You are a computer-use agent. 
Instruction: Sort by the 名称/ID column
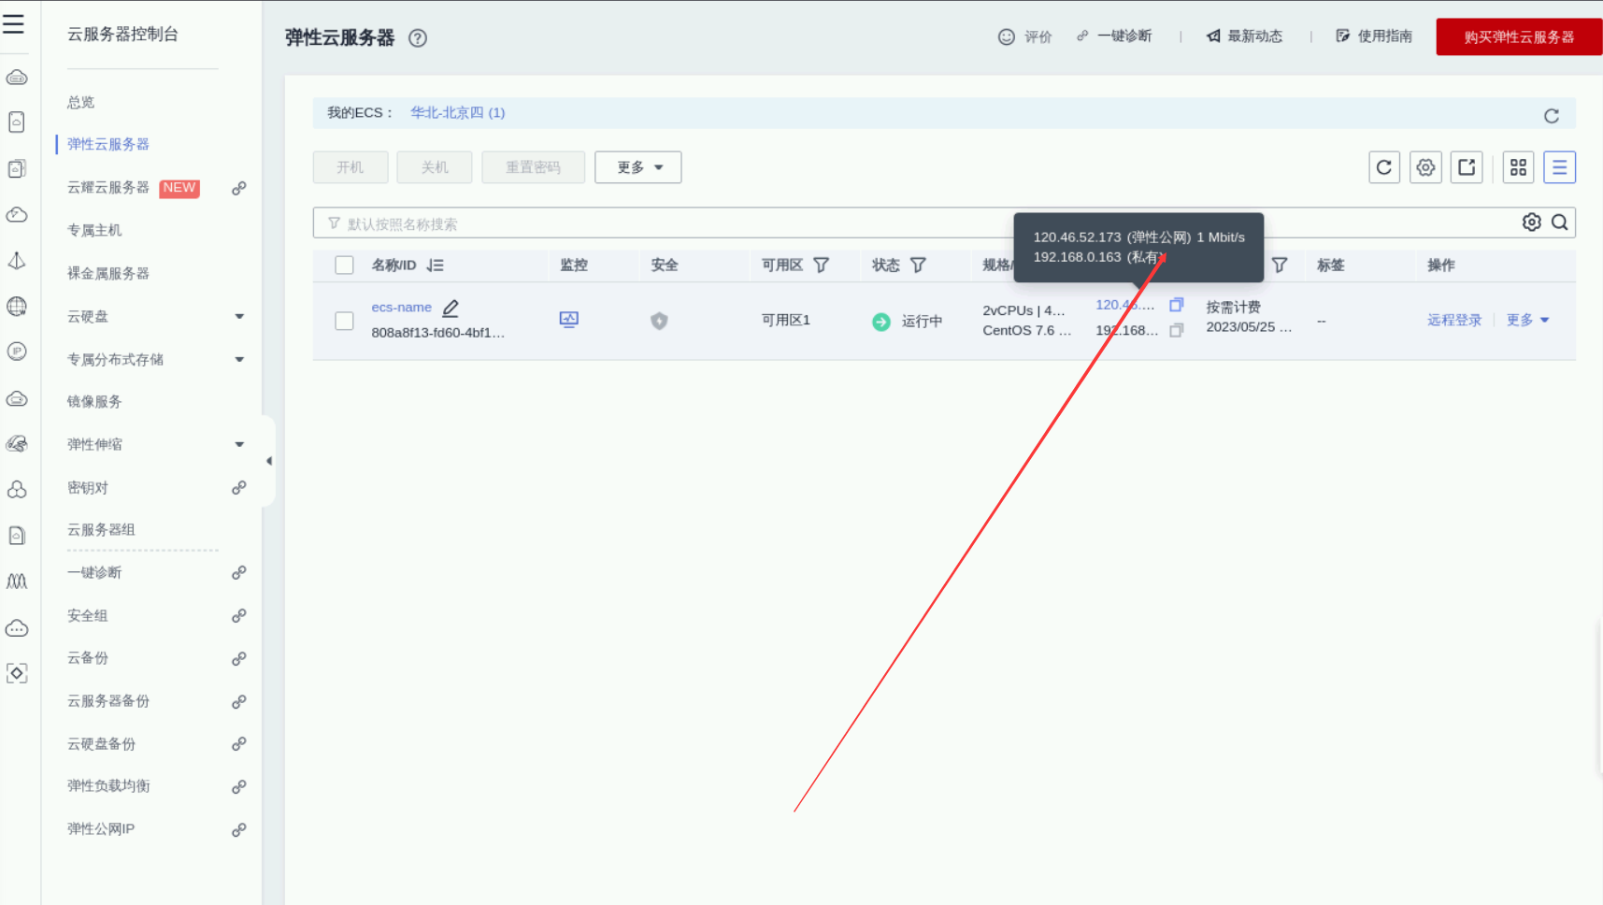pyautogui.click(x=436, y=266)
